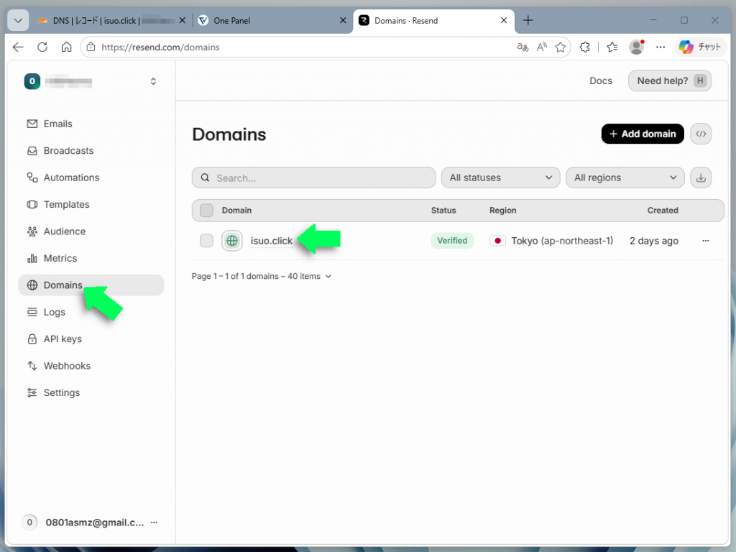Screen dimensions: 736x552
Task: Focus the domain Search field
Action: pyautogui.click(x=313, y=178)
